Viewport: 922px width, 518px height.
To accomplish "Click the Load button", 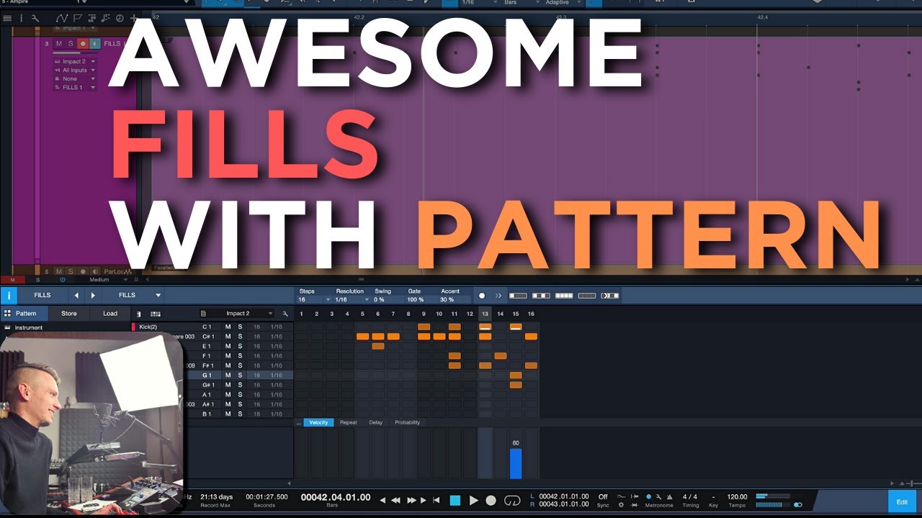I will tap(110, 314).
